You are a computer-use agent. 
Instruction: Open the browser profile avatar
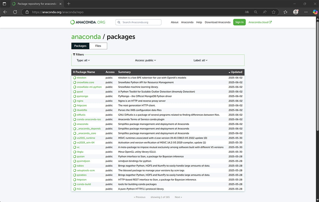pyautogui.click(x=296, y=12)
